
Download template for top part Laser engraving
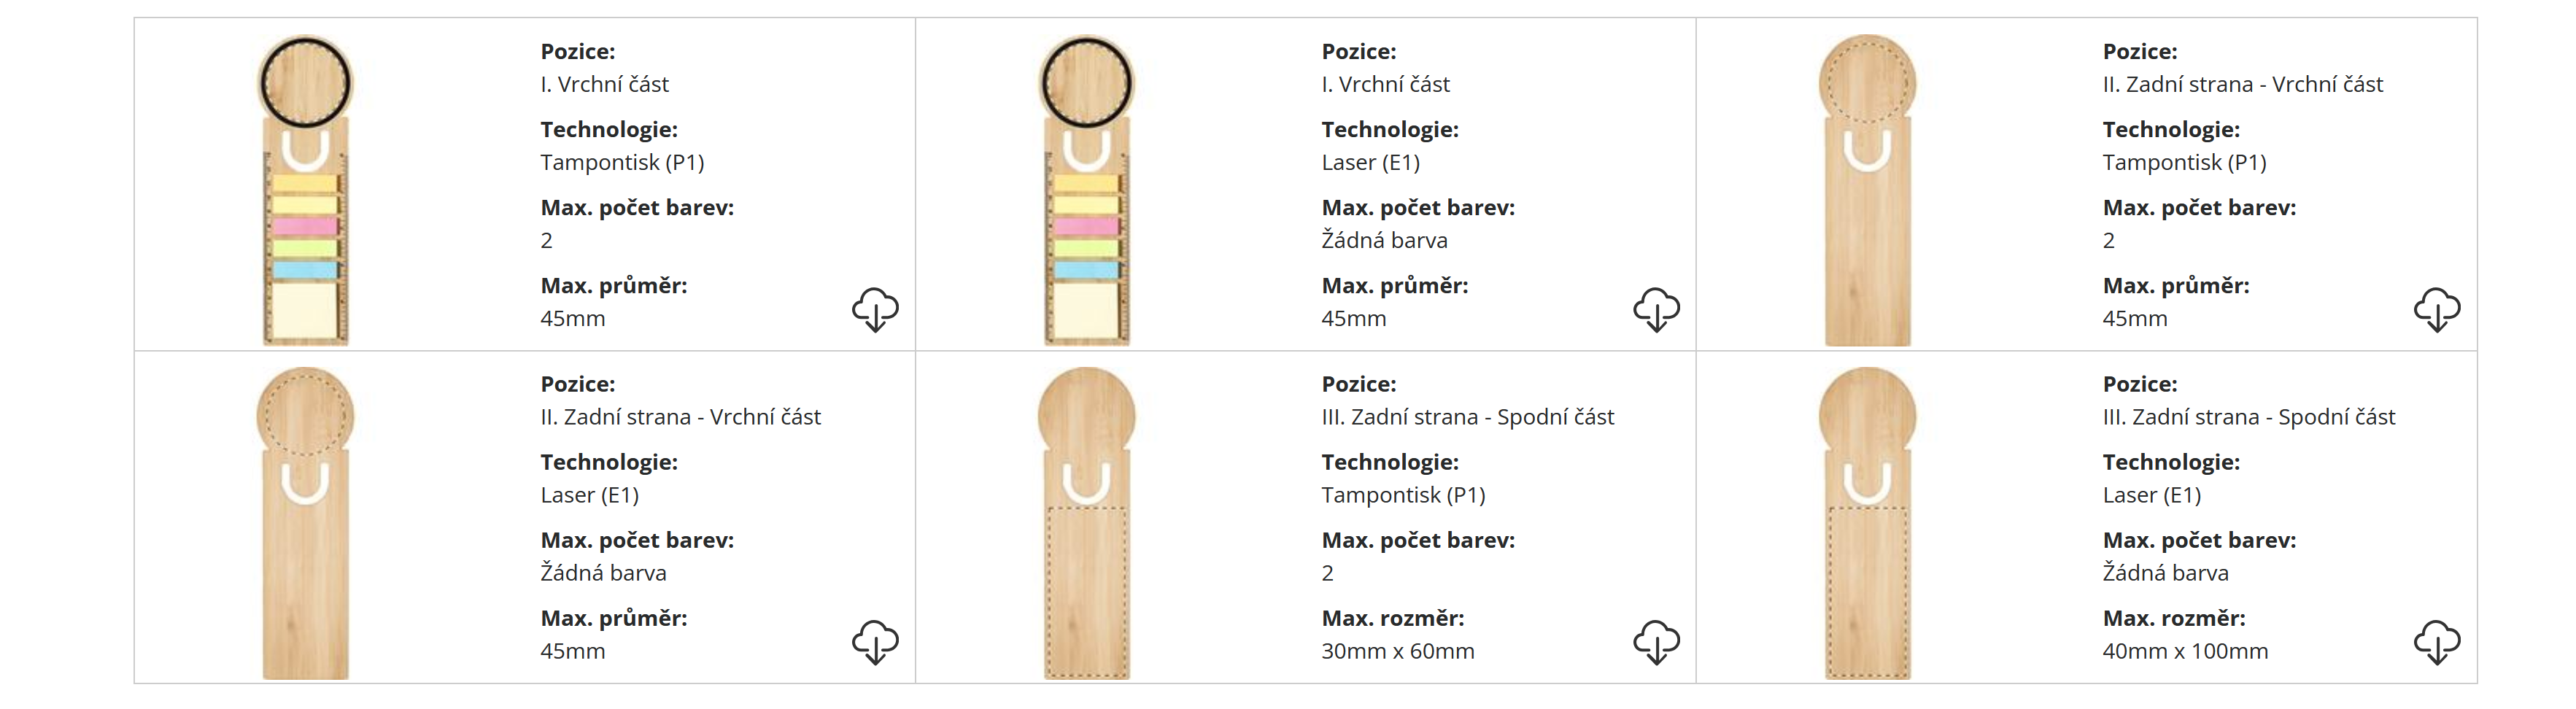coord(1656,309)
